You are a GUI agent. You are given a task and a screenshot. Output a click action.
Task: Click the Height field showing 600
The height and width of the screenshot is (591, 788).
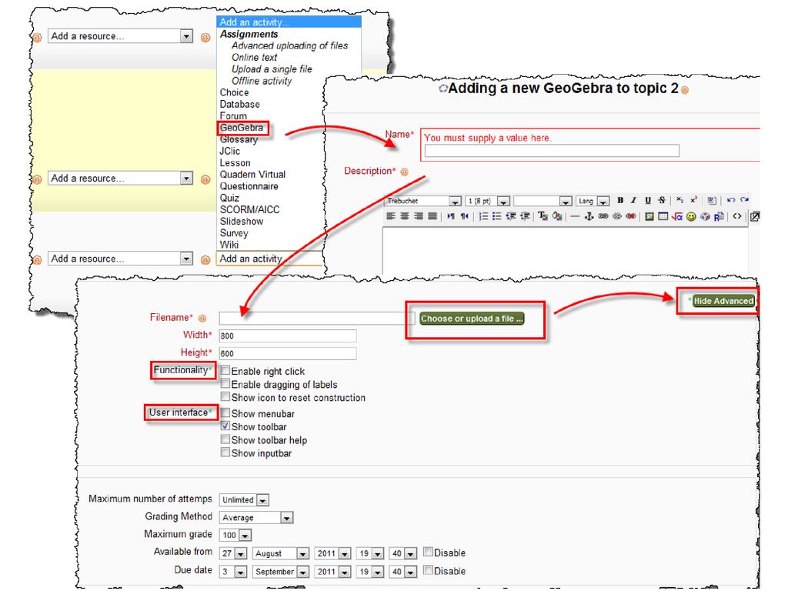[x=288, y=353]
